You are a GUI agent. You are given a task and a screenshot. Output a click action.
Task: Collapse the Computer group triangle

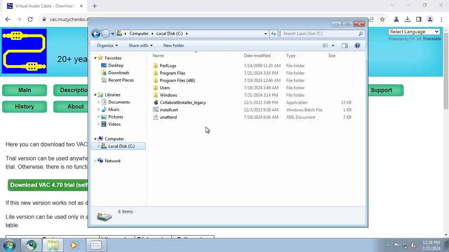pos(95,139)
